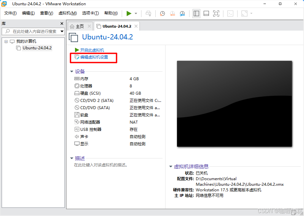Viewport: 304px width, 216px height.
Task: Open the 虚拟机(M) menu
Action: click(68, 13)
